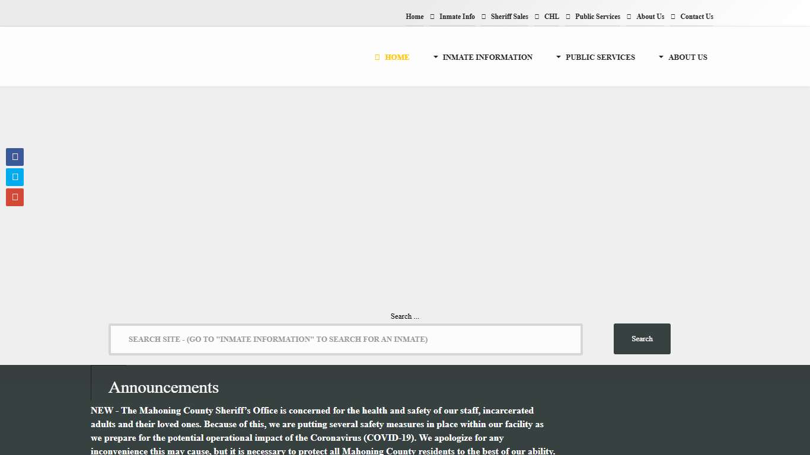Open the blue Facebook social icon

[15, 157]
